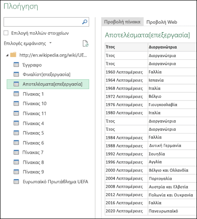The height and width of the screenshot is (219, 197).
Task: Select Πίνακας 9 in the tree
Action: (x=34, y=172)
